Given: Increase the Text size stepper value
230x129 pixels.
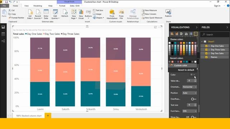Looking at the screenshot, I should (195, 104).
